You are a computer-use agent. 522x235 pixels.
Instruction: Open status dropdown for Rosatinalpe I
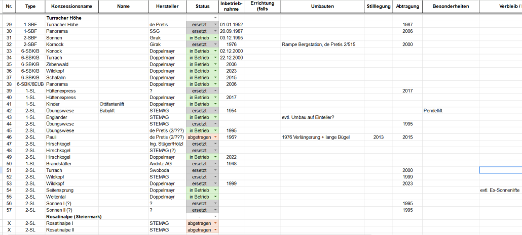click(x=215, y=223)
